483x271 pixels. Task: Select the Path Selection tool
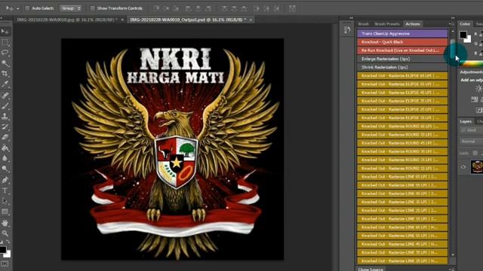pos(5,201)
